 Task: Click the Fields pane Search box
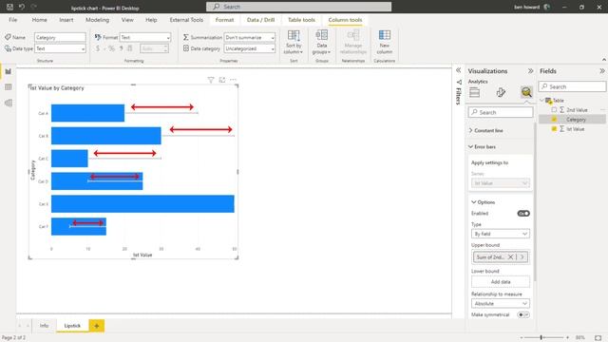(572, 86)
